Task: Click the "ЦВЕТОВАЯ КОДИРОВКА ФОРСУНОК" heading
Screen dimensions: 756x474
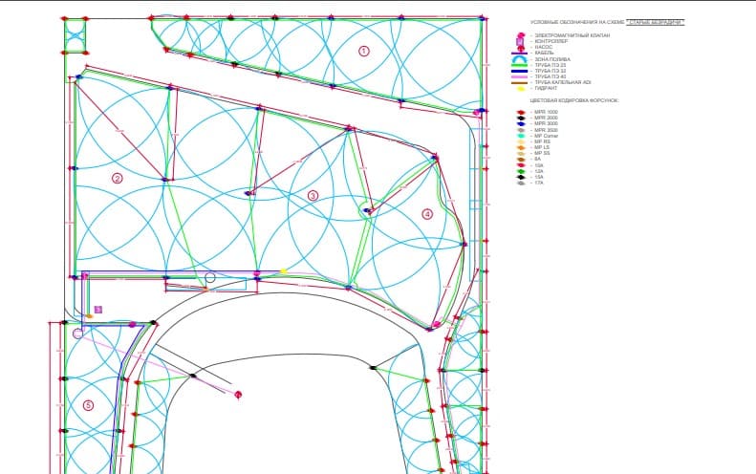Action: tap(574, 100)
